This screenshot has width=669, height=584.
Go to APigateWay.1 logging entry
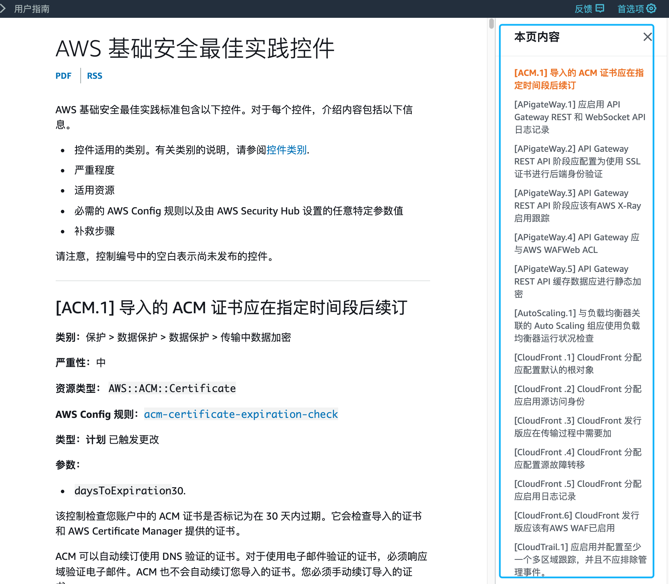579,117
